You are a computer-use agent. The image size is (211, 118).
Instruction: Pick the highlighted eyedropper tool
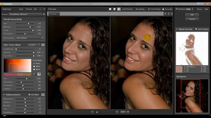tap(39, 74)
